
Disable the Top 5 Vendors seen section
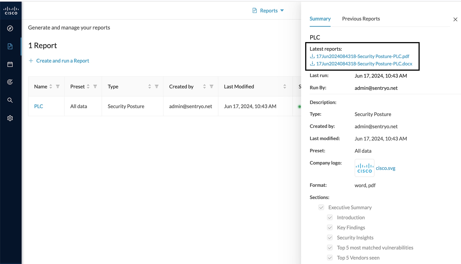(x=330, y=258)
